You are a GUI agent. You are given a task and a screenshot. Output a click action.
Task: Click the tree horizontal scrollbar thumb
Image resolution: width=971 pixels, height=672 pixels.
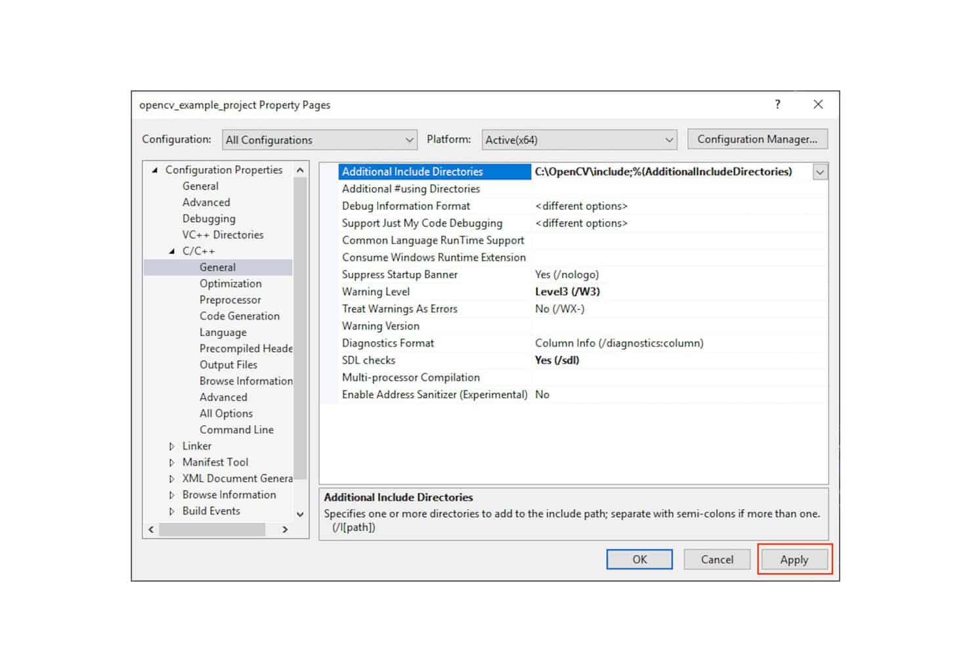point(211,530)
